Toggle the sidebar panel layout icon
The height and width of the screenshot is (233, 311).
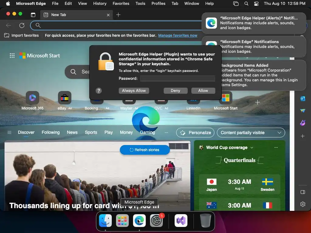303,192
